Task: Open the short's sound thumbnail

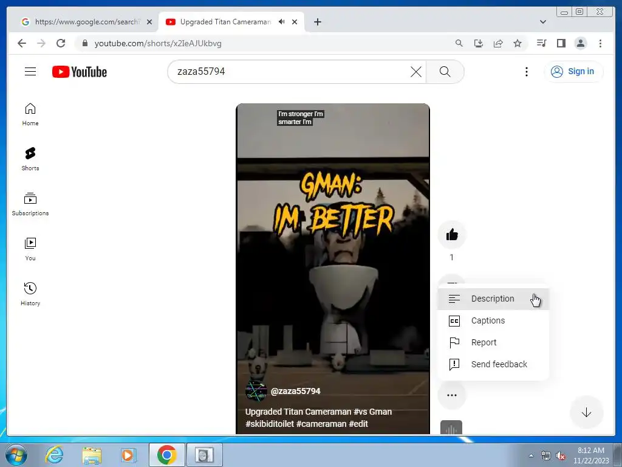Action: [451, 427]
